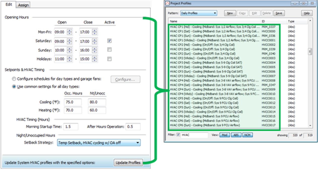
Task: Click the ID cell PRM_0347
Action: click(x=268, y=85)
